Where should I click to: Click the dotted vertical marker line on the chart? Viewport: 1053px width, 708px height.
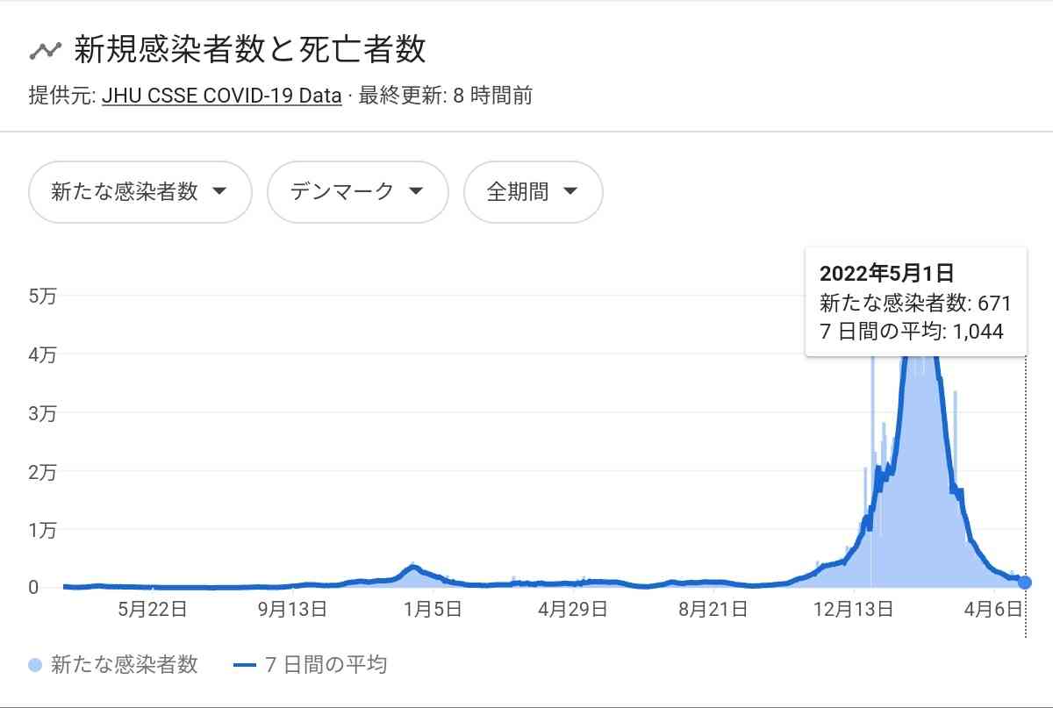tap(1024, 483)
